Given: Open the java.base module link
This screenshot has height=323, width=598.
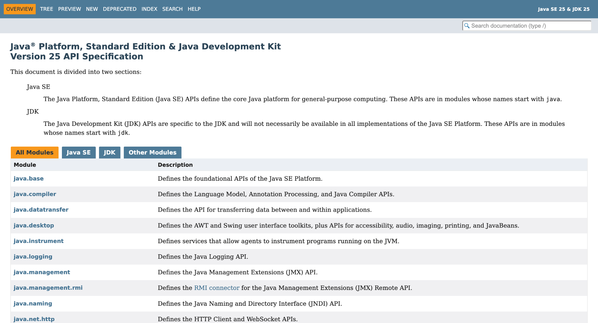Looking at the screenshot, I should [29, 178].
